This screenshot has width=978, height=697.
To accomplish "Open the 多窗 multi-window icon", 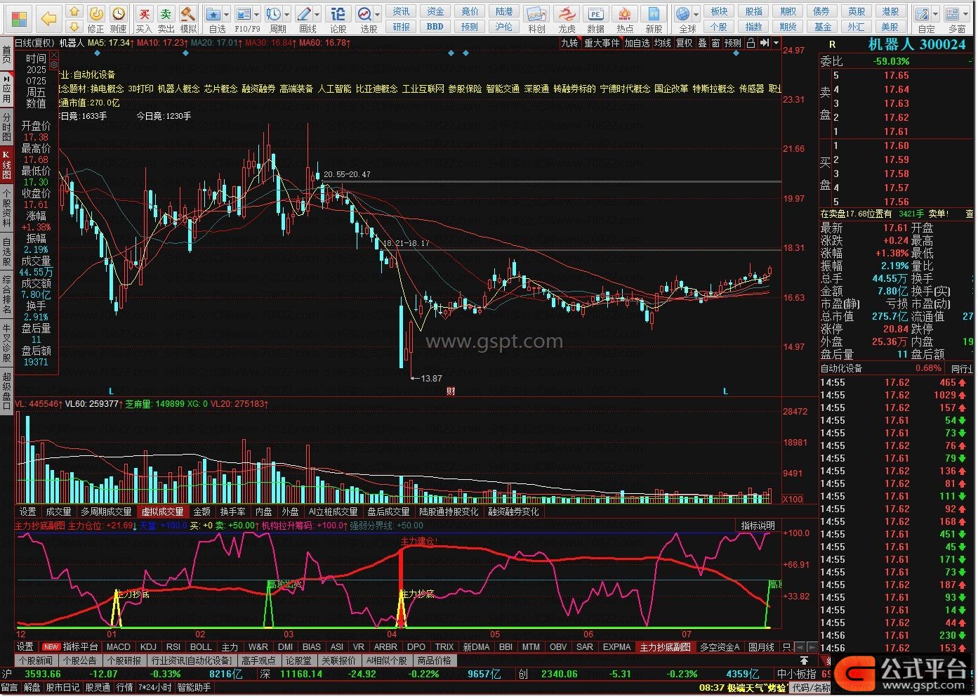I will coord(955,20).
